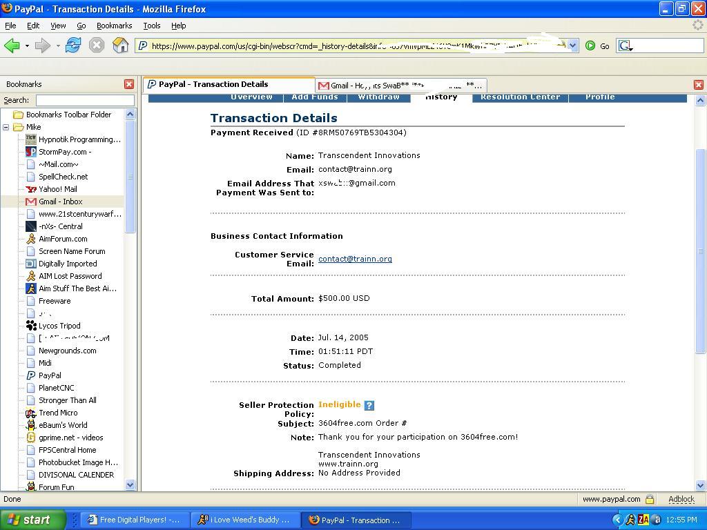
Task: Go to PayPal Withdraw tab
Action: pyautogui.click(x=379, y=98)
